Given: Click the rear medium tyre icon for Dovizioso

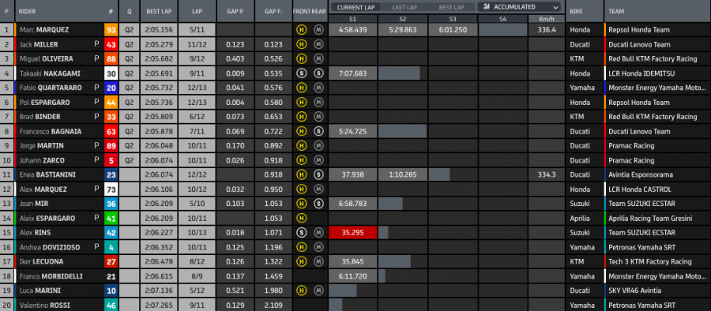Looking at the screenshot, I should [x=318, y=247].
